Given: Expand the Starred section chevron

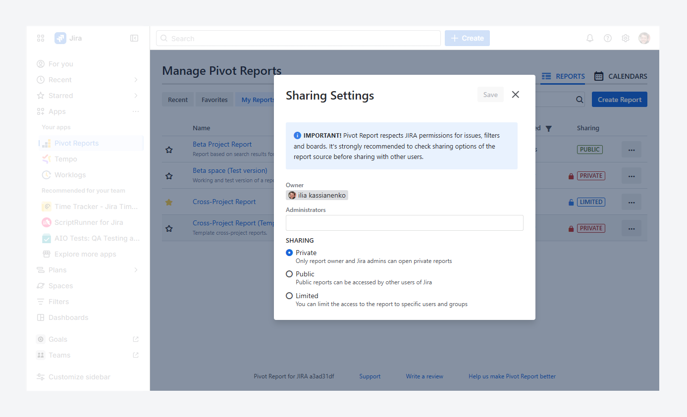Looking at the screenshot, I should (136, 96).
